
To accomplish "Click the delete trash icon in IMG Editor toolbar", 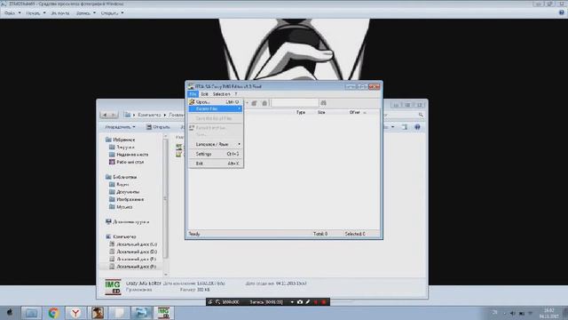I will click(264, 103).
